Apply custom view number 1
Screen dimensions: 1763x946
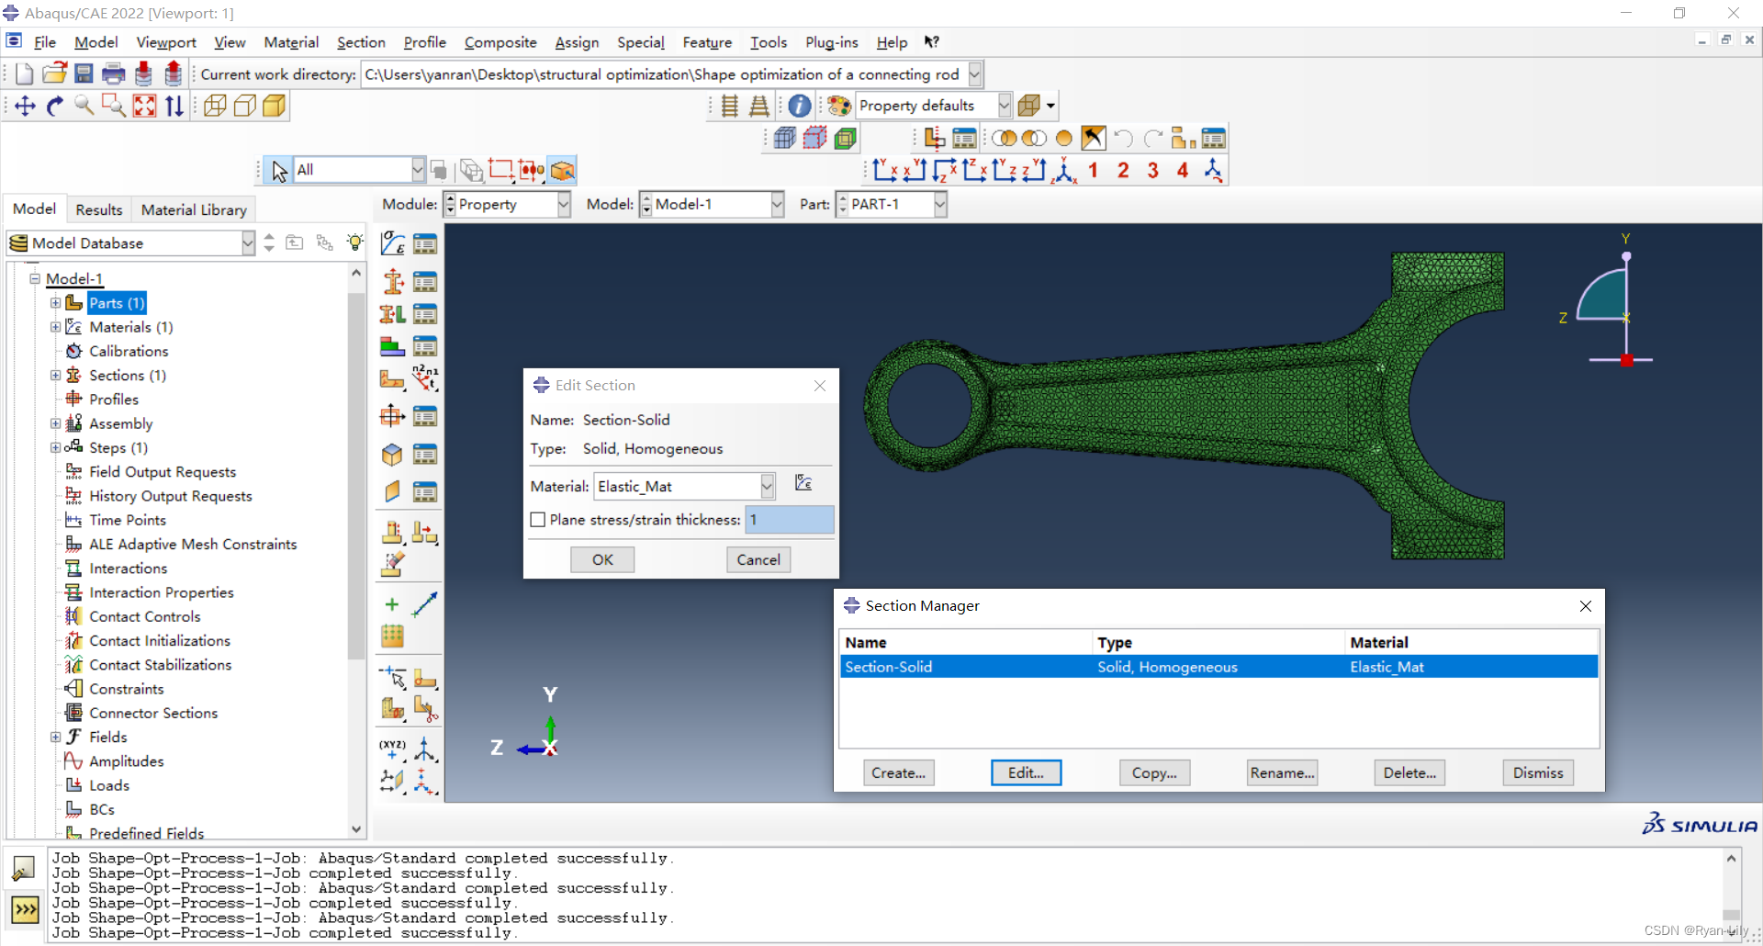tap(1093, 170)
